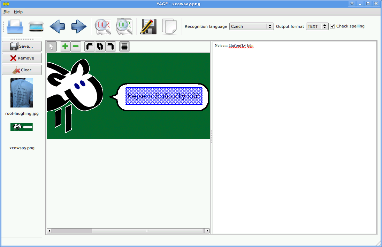Select root-laughing.jpg thumbnail
The image size is (382, 247).
(x=22, y=93)
